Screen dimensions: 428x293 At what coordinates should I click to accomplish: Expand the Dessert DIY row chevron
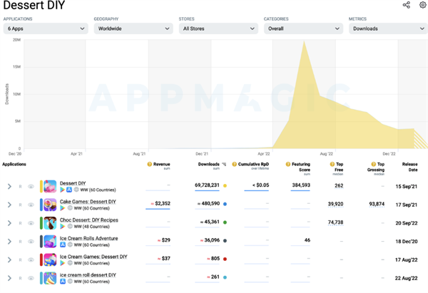point(9,187)
